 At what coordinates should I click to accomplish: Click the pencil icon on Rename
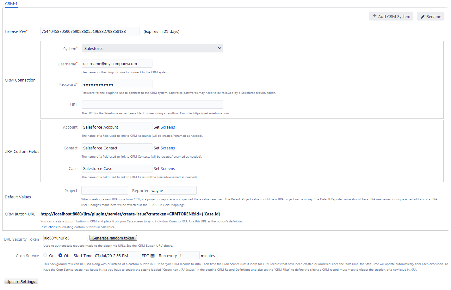tap(423, 17)
